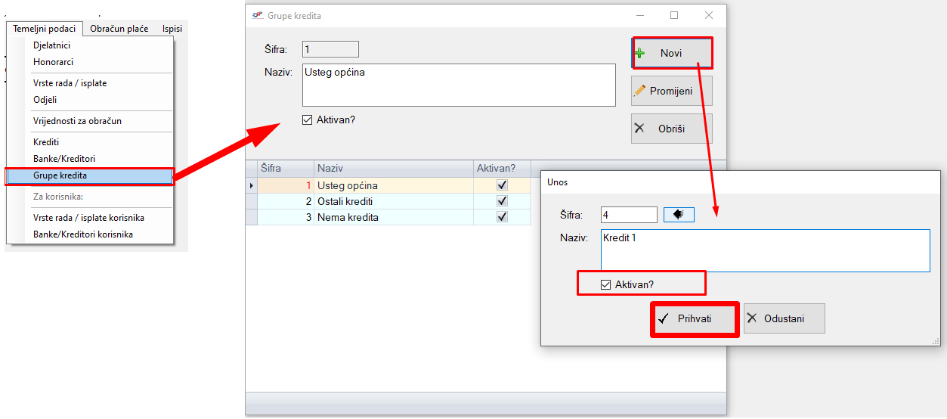Click the Naziv field containing Kredit 1
947x419 pixels.
764,250
